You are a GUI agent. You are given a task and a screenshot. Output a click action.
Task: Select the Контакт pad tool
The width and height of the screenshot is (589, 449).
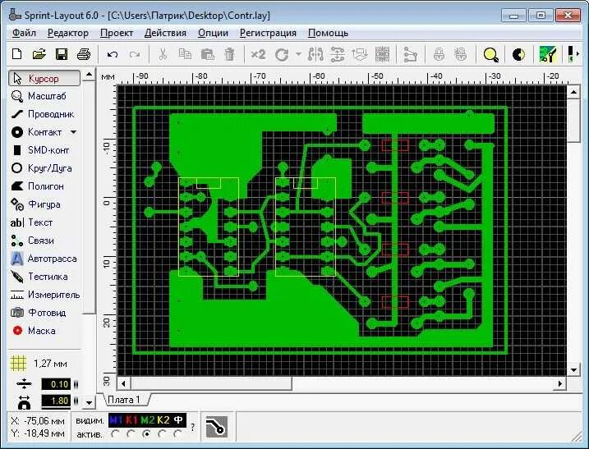pos(36,132)
